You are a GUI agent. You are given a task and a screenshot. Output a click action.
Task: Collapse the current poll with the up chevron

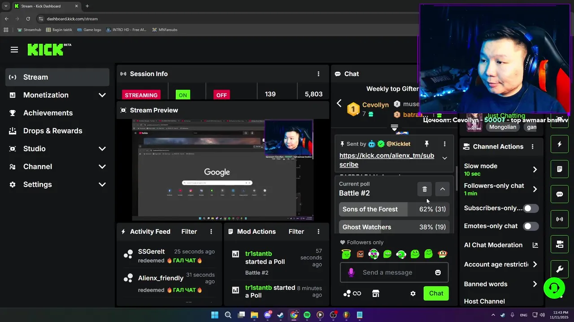click(443, 189)
